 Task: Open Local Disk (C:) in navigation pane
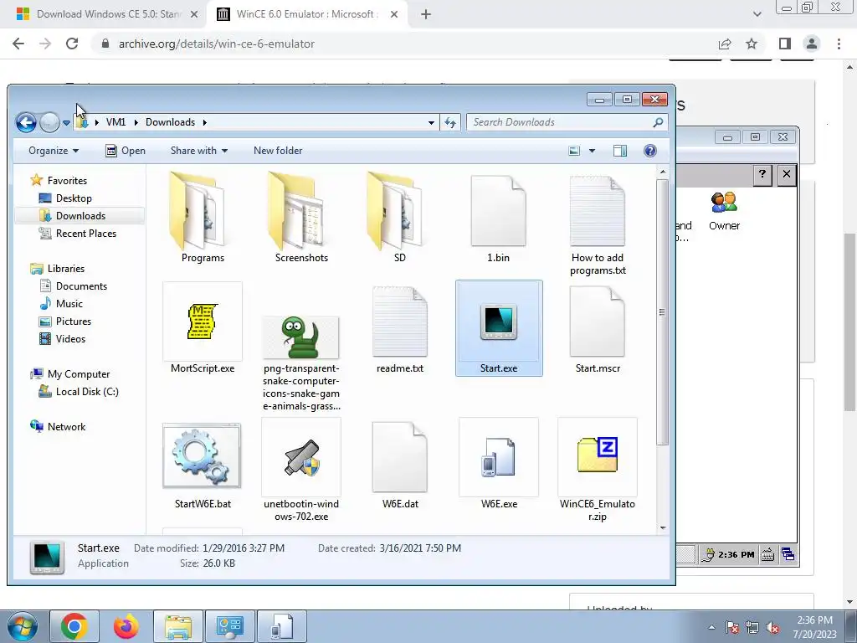78,392
